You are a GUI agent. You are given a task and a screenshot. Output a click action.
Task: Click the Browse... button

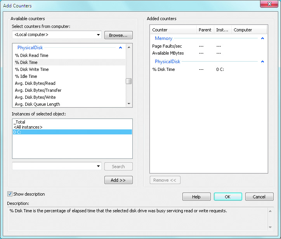click(118, 35)
